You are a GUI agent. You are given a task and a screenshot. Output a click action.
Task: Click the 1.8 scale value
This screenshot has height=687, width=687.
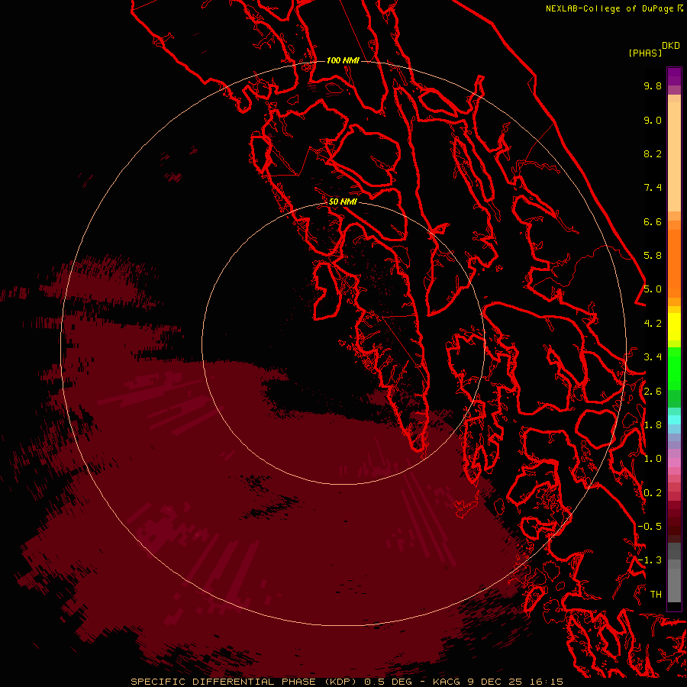point(653,425)
